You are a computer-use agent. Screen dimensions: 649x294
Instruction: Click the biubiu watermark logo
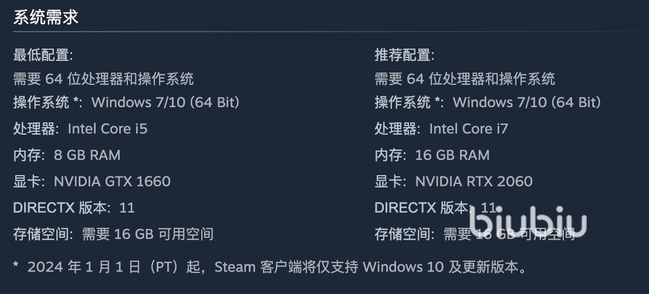tap(528, 223)
